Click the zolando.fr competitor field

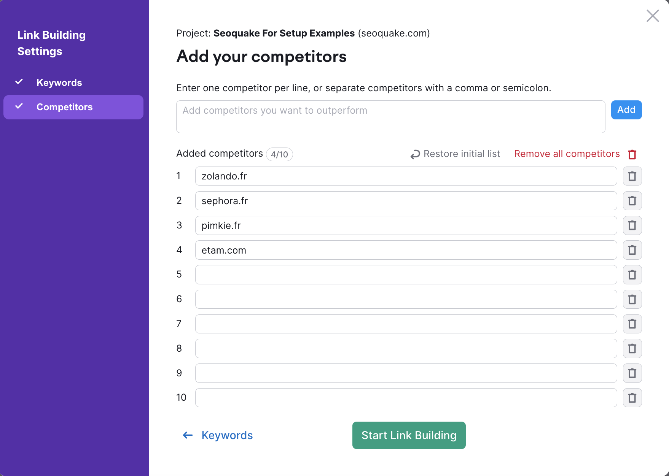point(406,176)
